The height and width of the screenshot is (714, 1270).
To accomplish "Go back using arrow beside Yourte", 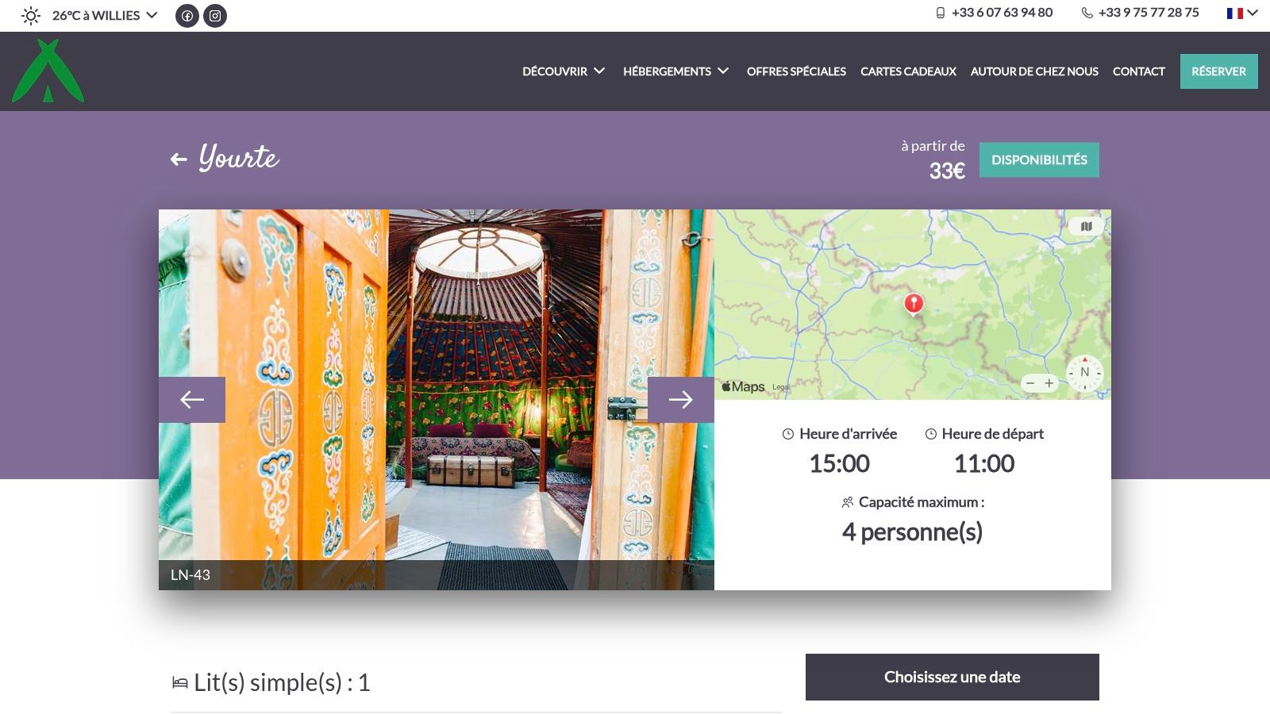I will point(179,159).
